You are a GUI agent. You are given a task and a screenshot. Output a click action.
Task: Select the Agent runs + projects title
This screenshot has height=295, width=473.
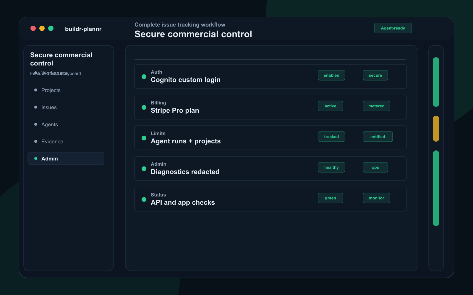pos(186,141)
